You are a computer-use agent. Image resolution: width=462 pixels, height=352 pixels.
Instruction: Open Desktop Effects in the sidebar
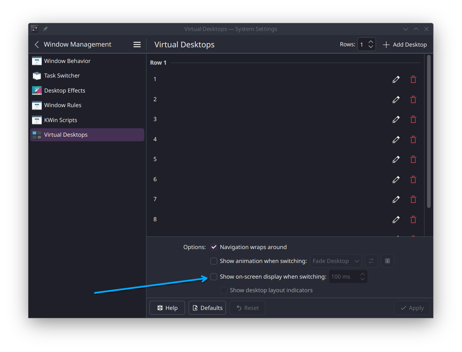point(65,90)
